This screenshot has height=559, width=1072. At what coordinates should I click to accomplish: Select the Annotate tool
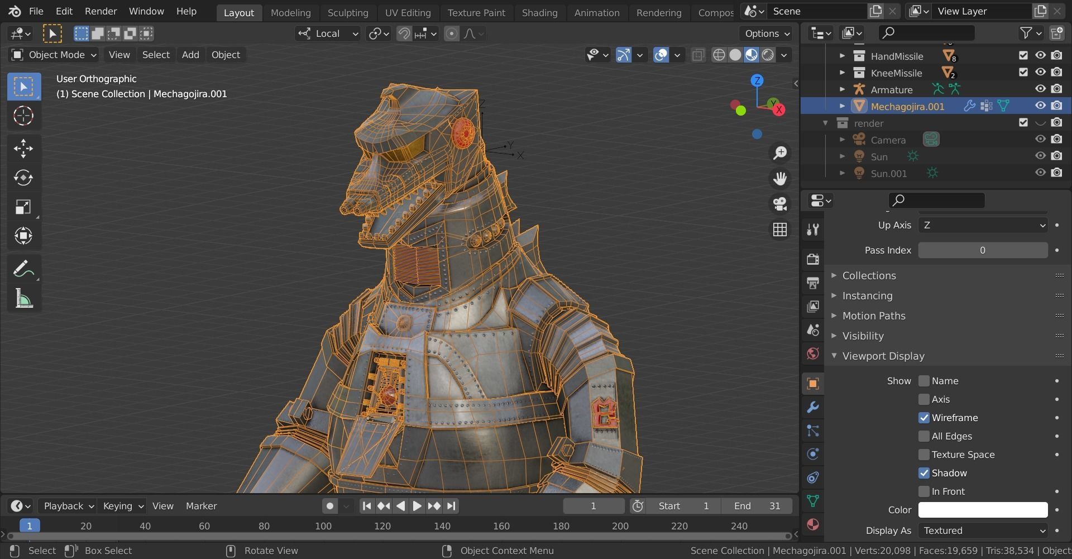[x=23, y=269]
